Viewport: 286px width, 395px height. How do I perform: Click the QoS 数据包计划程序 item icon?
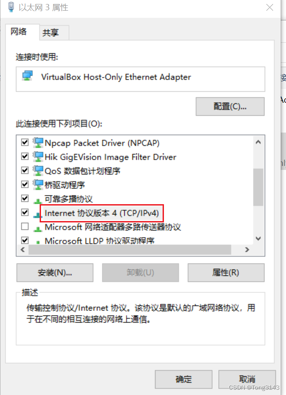click(38, 171)
